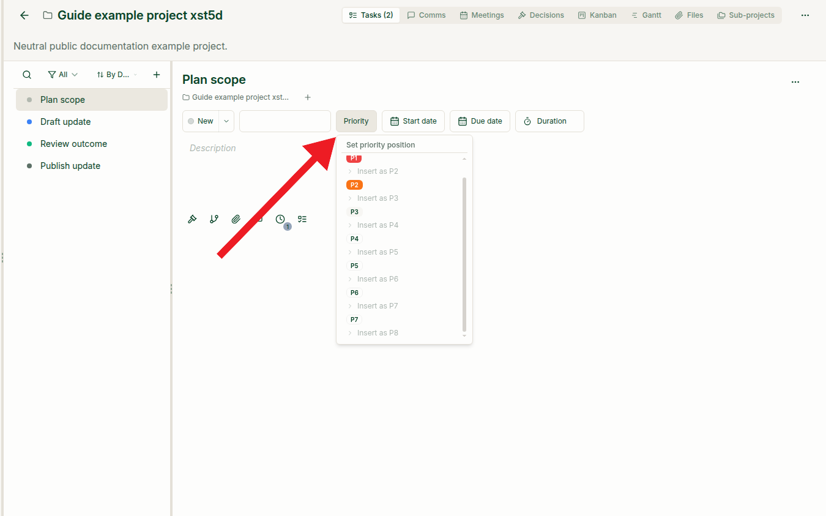The width and height of the screenshot is (826, 516).
Task: Click the plus beside the project breadcrumb
Action: pyautogui.click(x=308, y=97)
